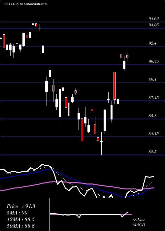Viewport: 165px width, 231px height.
Task: Click the 89.1 price level label
Action: (x=152, y=80)
